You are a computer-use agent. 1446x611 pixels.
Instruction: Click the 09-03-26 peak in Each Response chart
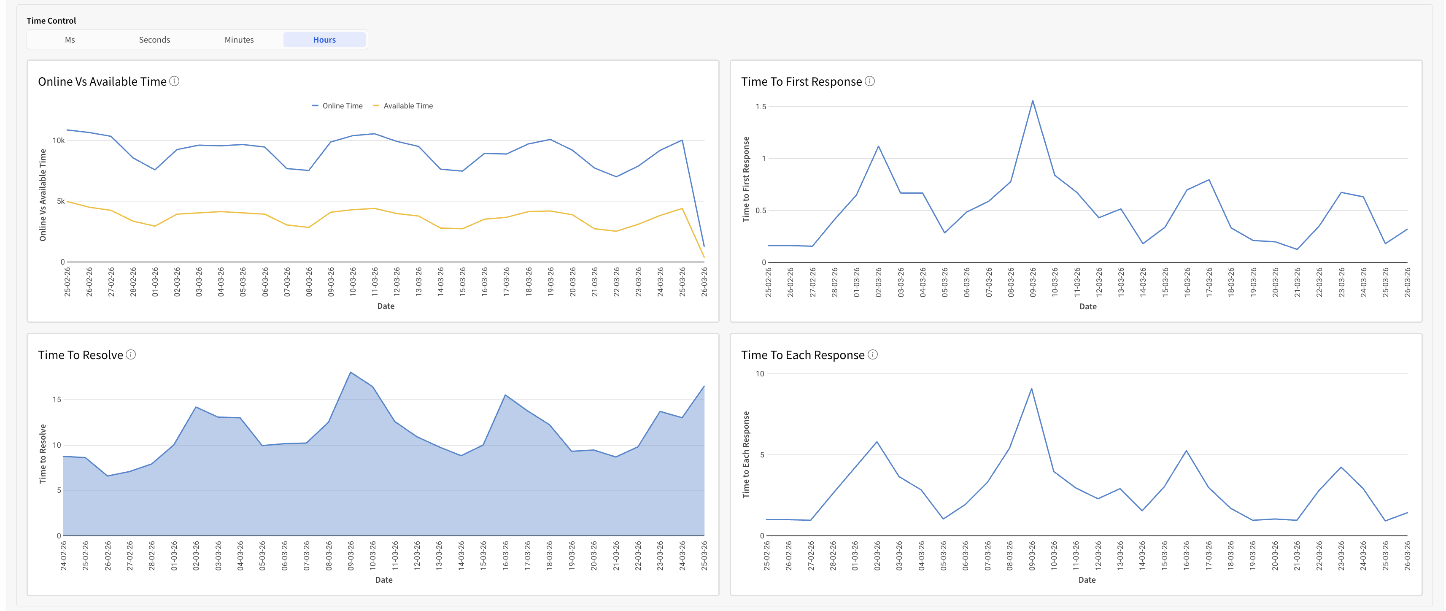tap(1031, 389)
